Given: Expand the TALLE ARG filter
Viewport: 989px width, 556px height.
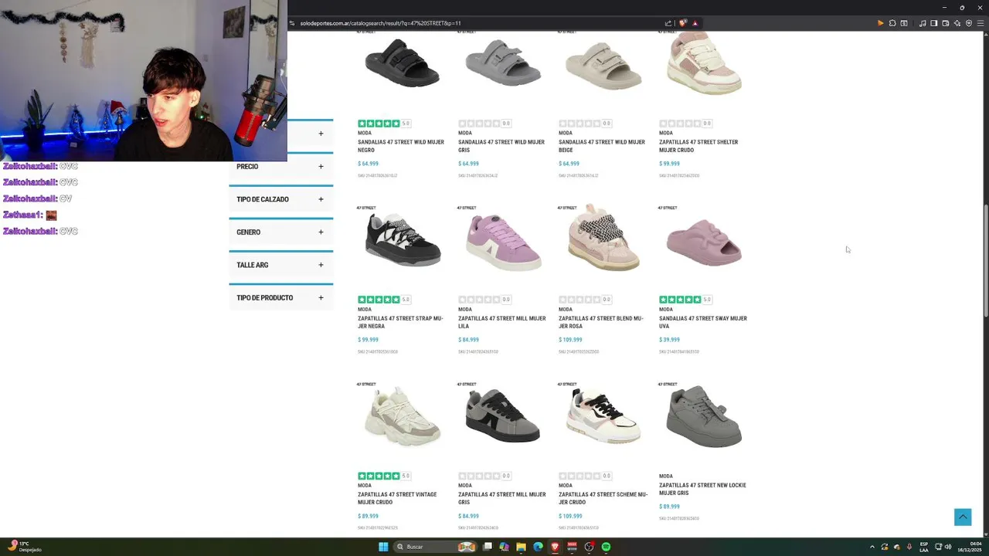Looking at the screenshot, I should pyautogui.click(x=280, y=265).
